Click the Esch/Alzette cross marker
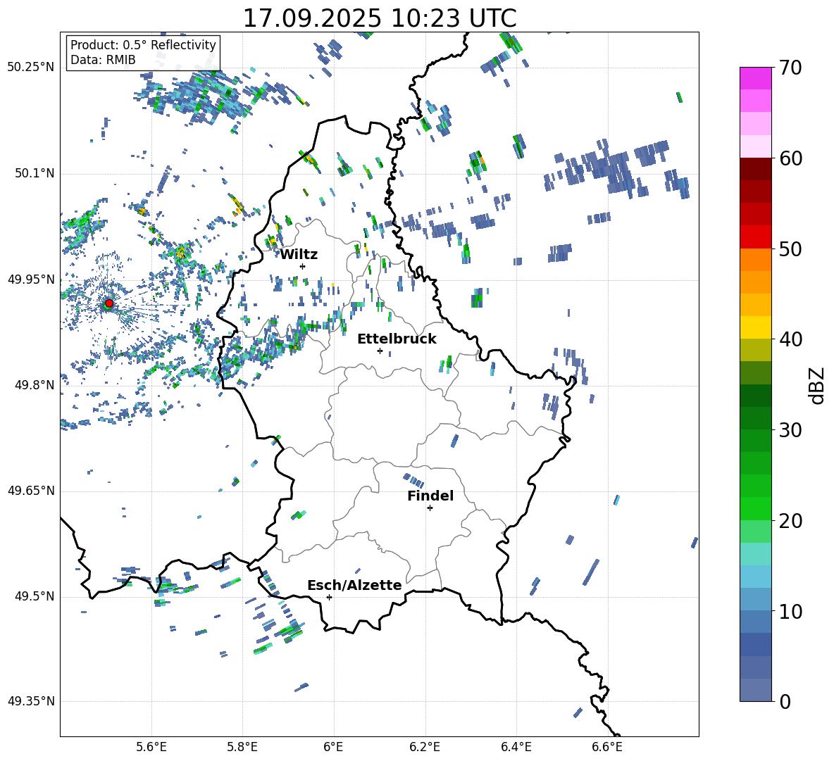The image size is (834, 761). coord(329,597)
